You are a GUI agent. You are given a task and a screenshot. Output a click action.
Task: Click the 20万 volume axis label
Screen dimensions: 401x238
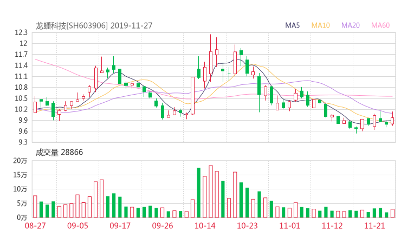pyautogui.click(x=20, y=161)
